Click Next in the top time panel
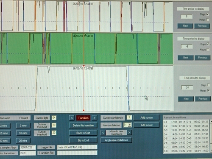 [x=185, y=26]
